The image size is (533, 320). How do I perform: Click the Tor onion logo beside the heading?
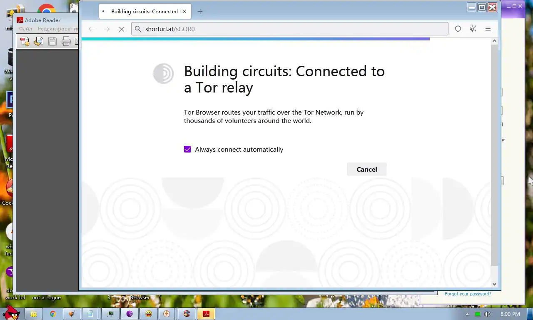(x=163, y=73)
